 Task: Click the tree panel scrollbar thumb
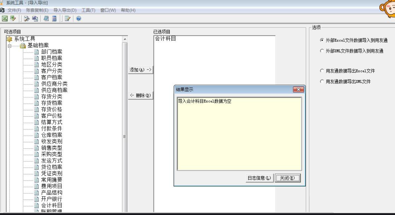[x=125, y=127]
